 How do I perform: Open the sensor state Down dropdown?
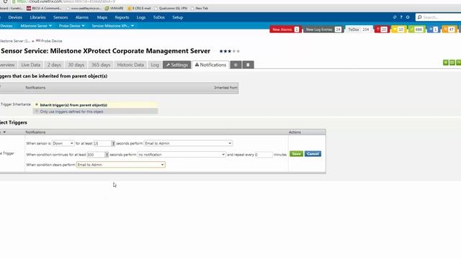63,143
